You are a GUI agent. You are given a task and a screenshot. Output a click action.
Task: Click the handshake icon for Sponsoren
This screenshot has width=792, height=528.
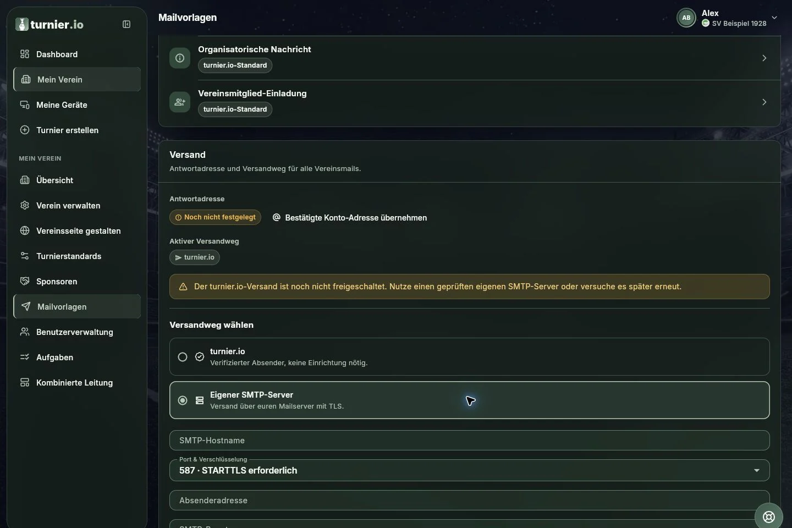click(25, 281)
